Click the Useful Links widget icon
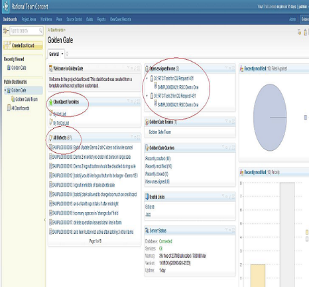Viewport: 309px width, 287px height. coord(147,197)
